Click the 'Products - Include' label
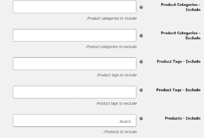The width and height of the screenshot is (204, 138). pos(182,118)
